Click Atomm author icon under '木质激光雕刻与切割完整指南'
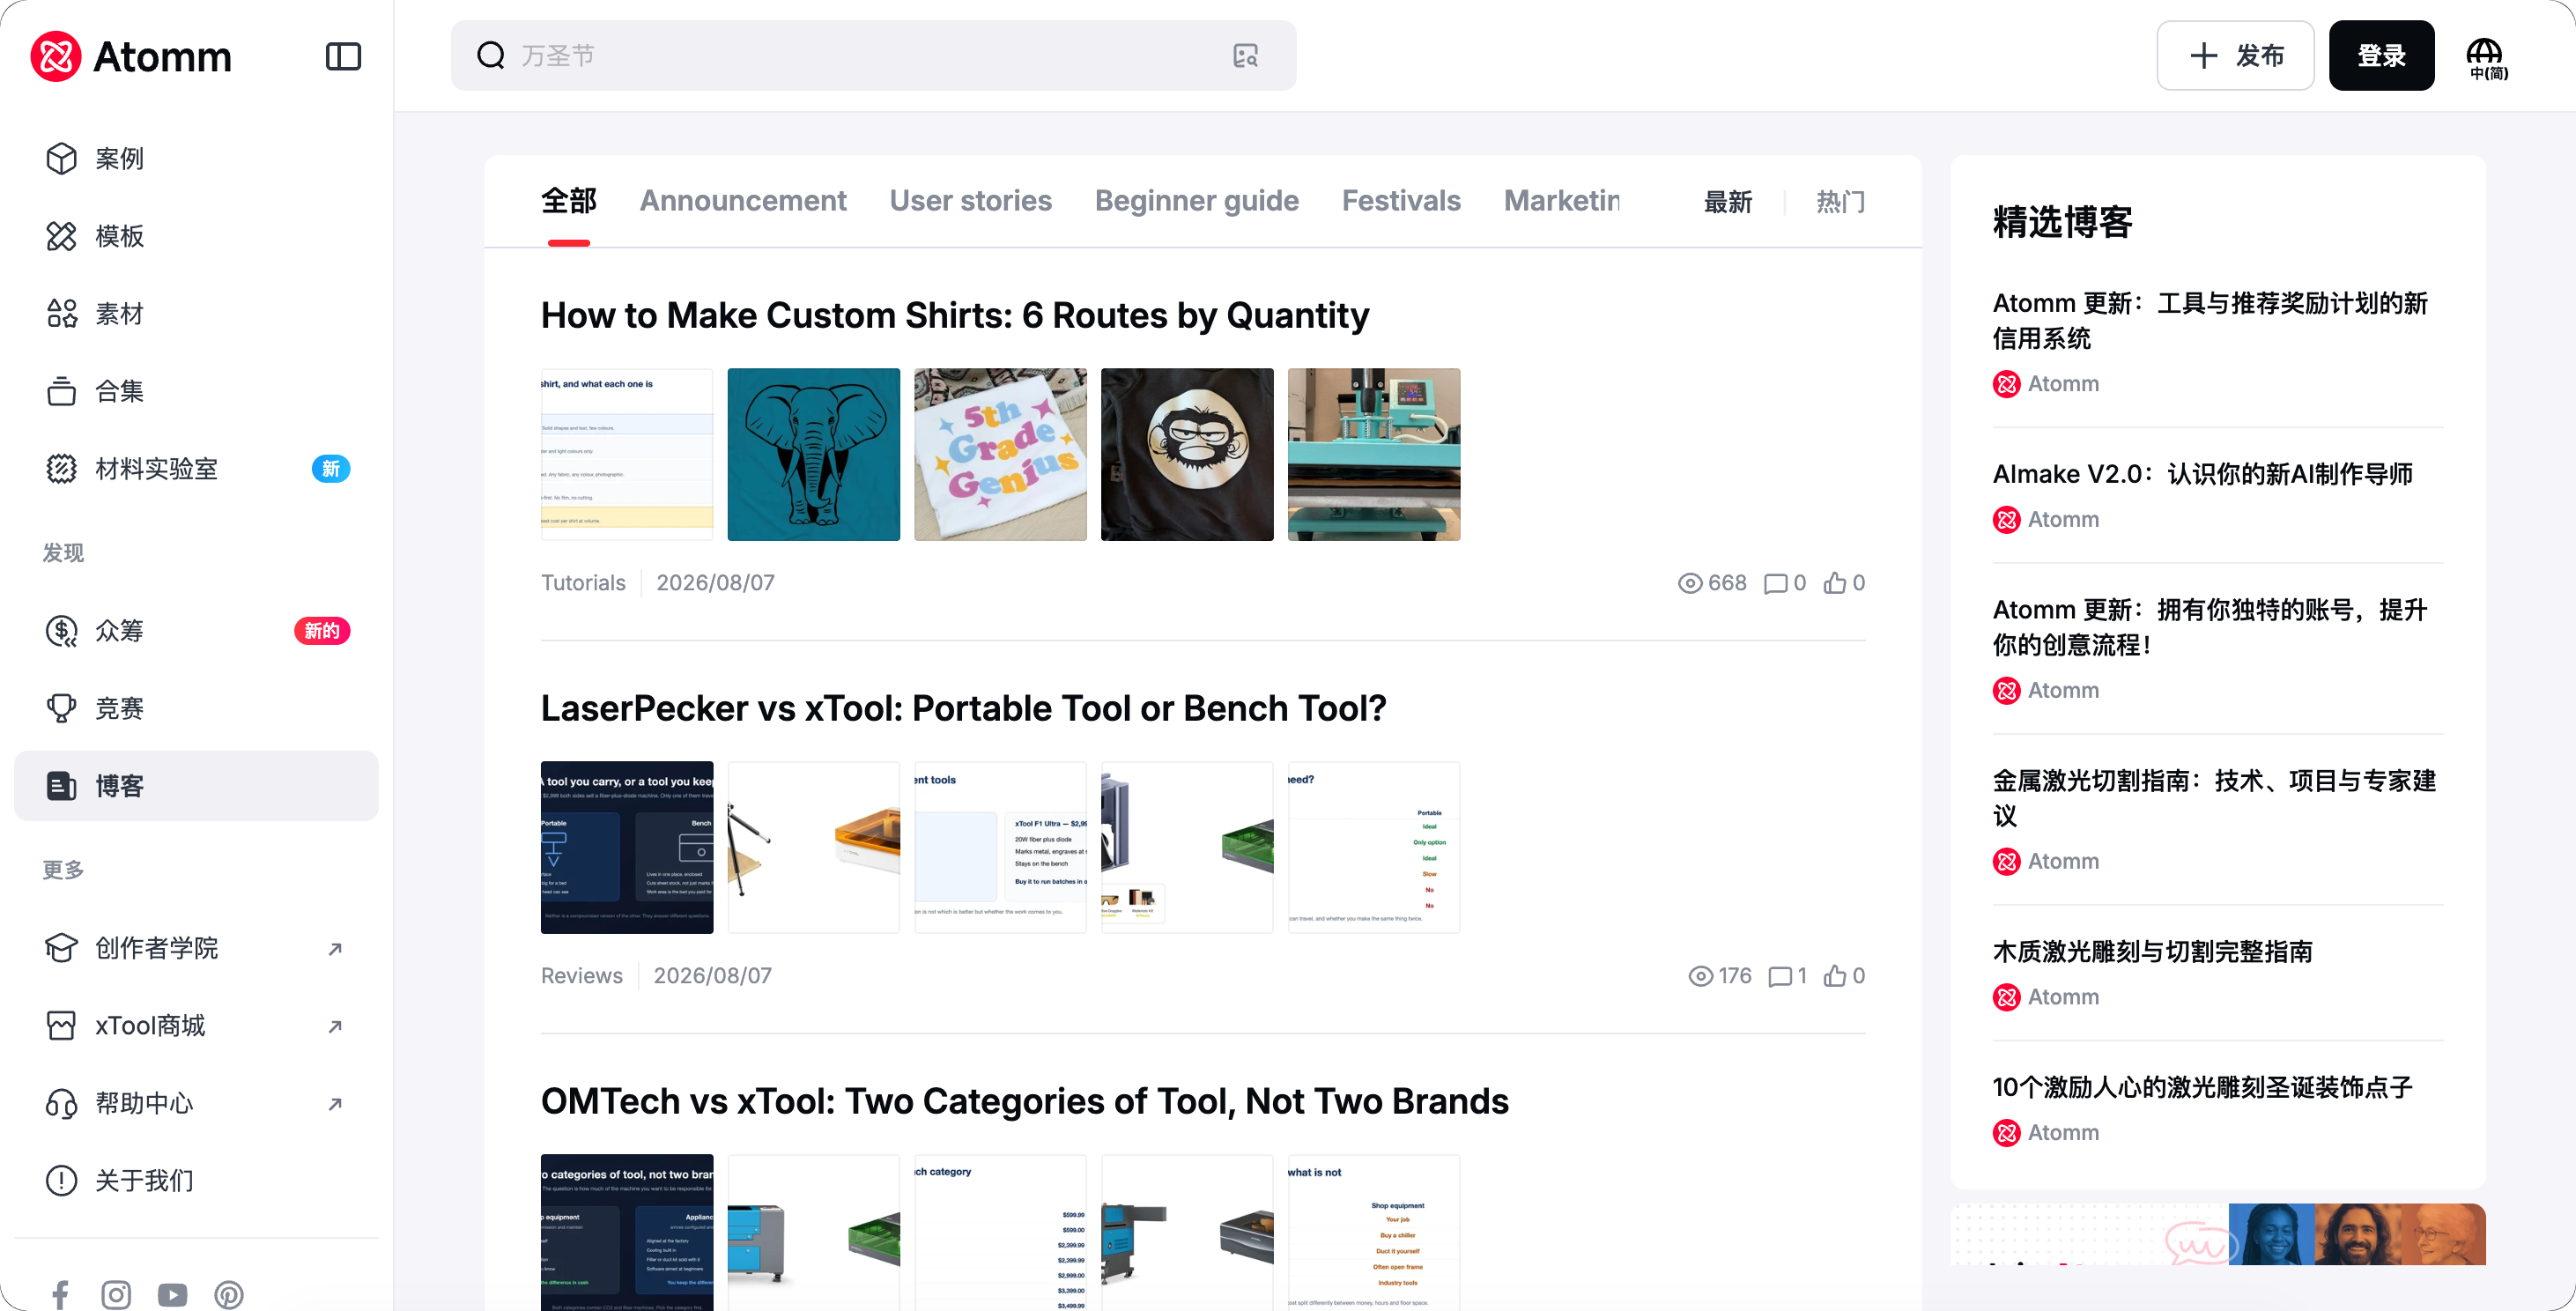Viewport: 2576px width, 1311px height. pos(2006,998)
